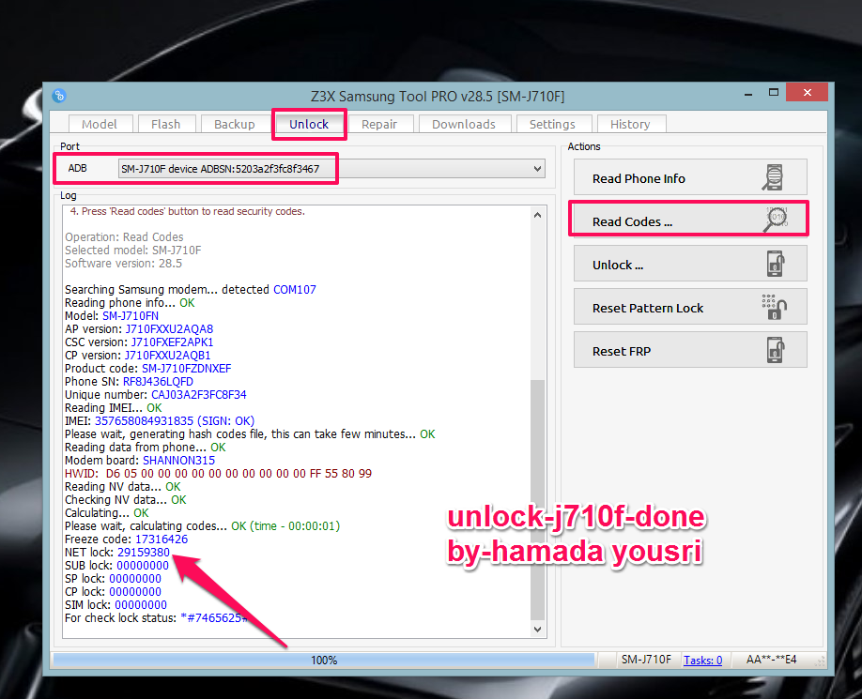862x699 pixels.
Task: Open the Tasks: 0 link
Action: click(702, 660)
